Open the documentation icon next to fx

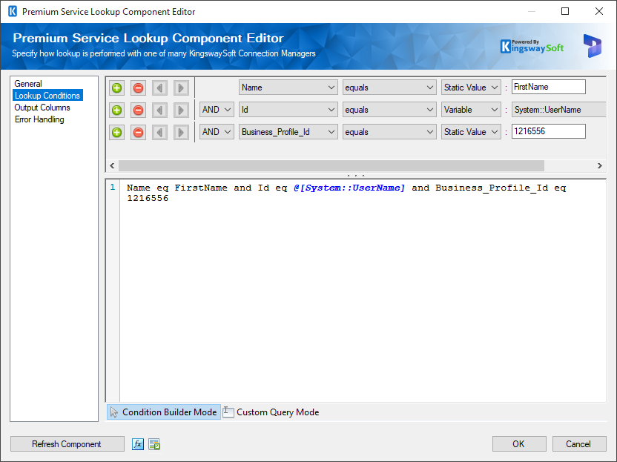(x=154, y=444)
